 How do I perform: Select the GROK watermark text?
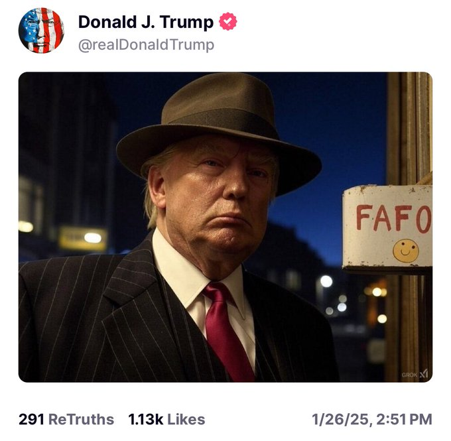[410, 375]
